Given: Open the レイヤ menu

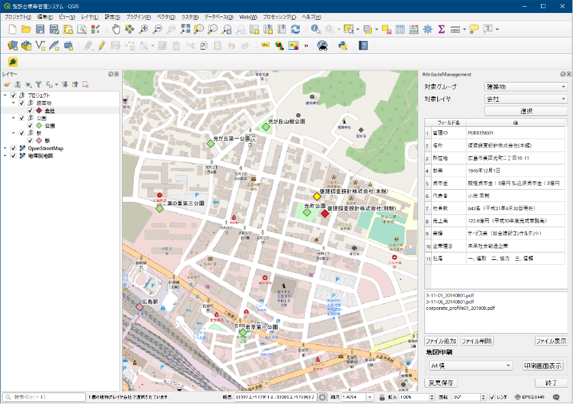Looking at the screenshot, I should point(89,17).
